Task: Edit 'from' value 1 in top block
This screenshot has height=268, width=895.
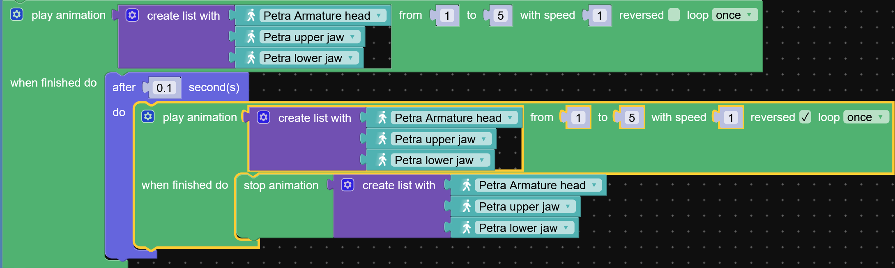Action: [447, 16]
